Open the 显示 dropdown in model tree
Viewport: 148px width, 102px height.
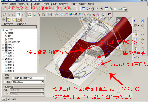pos(8,24)
